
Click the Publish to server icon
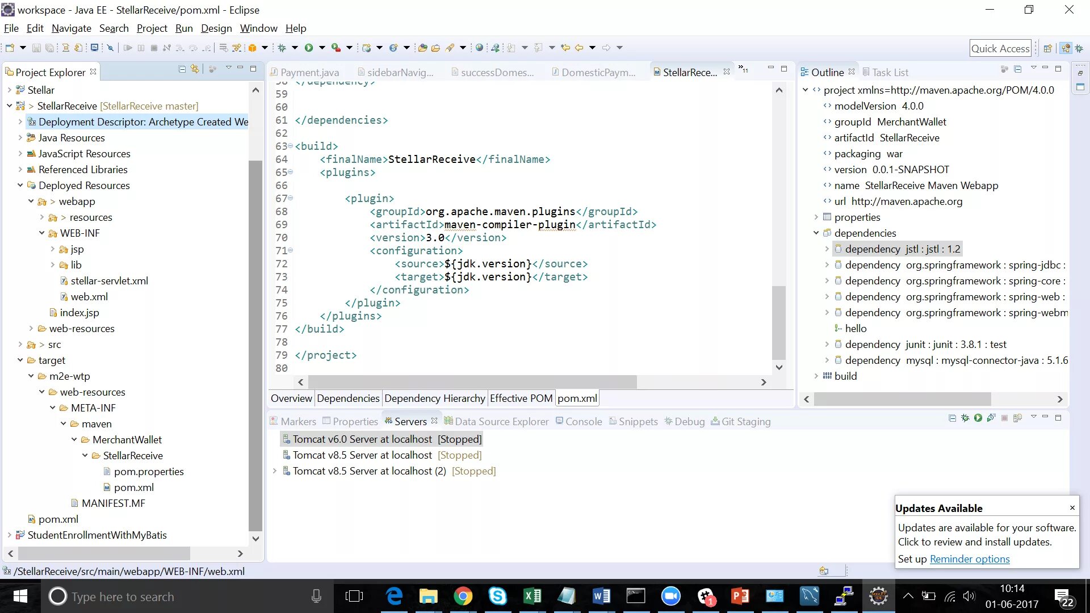(x=1017, y=418)
